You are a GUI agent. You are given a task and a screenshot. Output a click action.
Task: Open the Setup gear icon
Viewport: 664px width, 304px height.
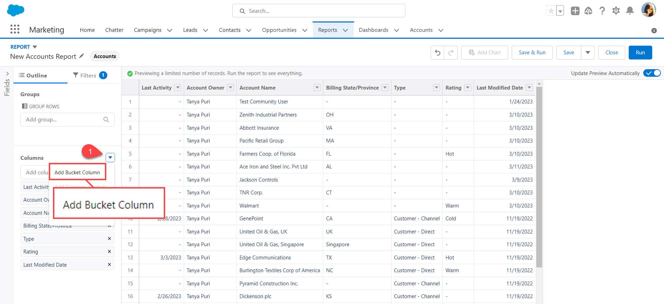[616, 11]
